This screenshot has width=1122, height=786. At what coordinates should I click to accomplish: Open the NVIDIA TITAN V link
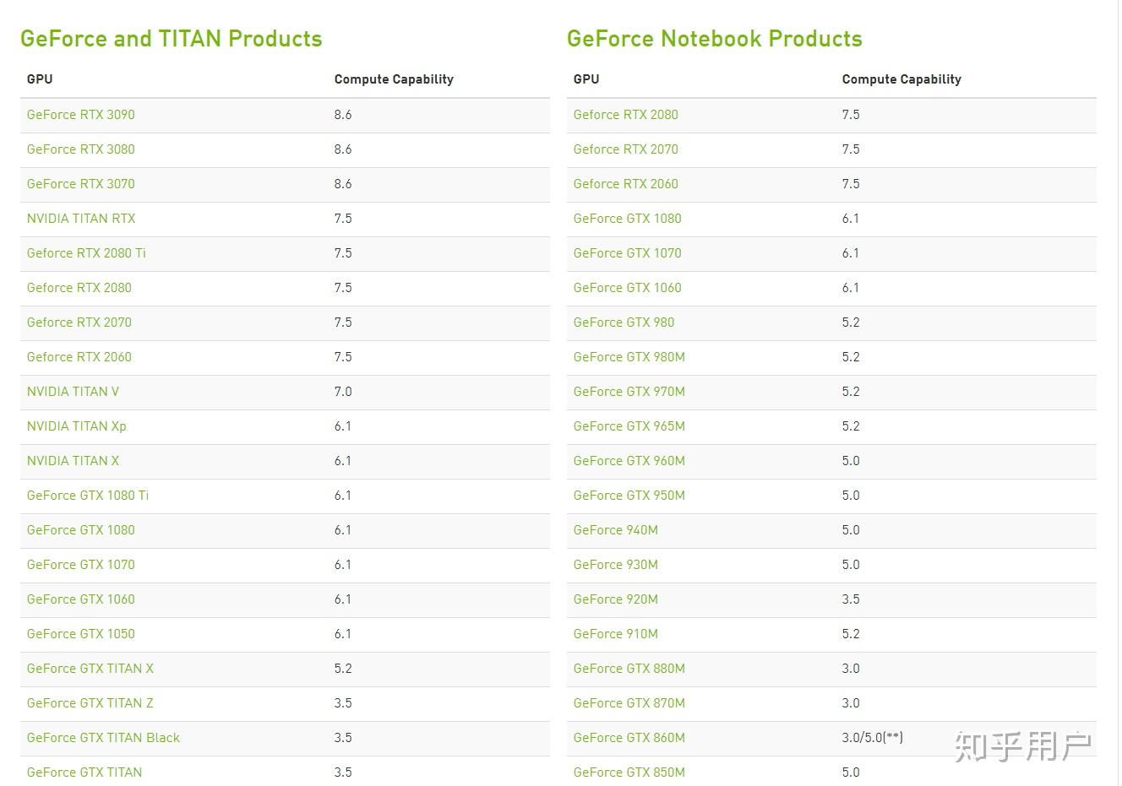click(x=73, y=392)
